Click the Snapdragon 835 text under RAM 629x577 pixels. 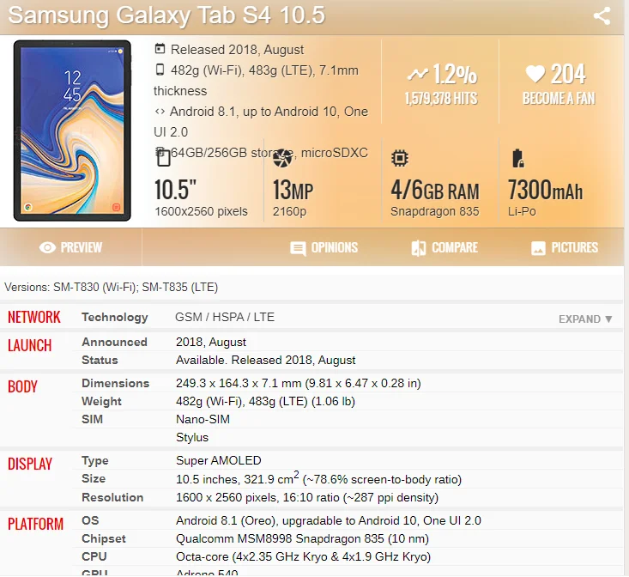tap(435, 211)
